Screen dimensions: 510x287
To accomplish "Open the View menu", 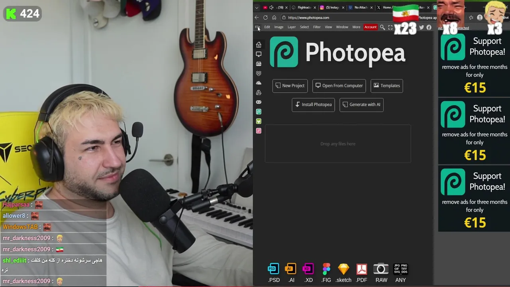I will (328, 27).
